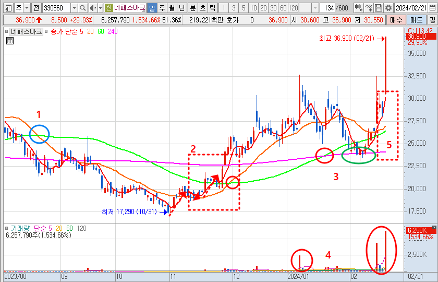Click the opening price 30,600
This screenshot has width=438, height=282.
(310, 20)
